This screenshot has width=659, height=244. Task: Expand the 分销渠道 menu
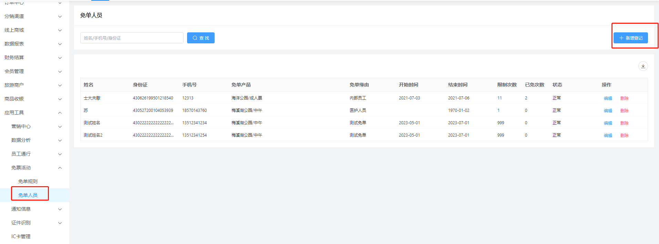33,17
